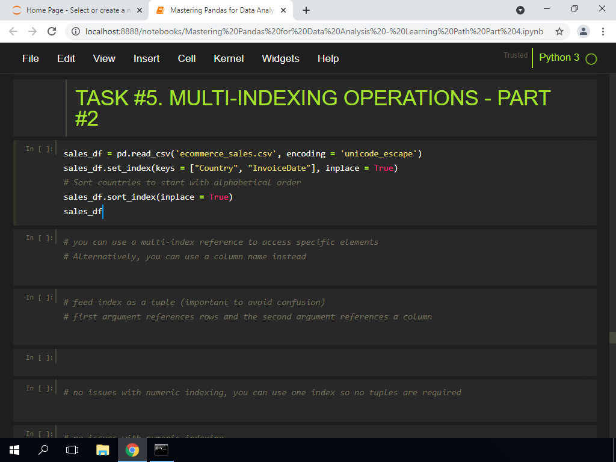Image resolution: width=616 pixels, height=462 pixels.
Task: Open File Explorer from the taskbar
Action: tap(103, 450)
